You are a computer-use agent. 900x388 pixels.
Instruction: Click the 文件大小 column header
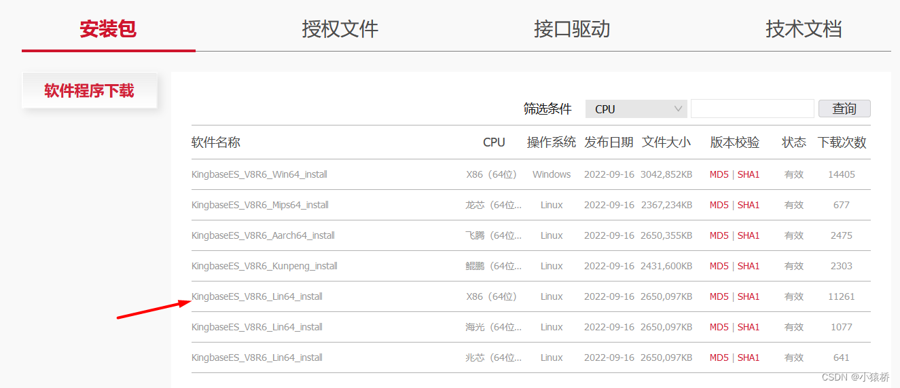(666, 142)
